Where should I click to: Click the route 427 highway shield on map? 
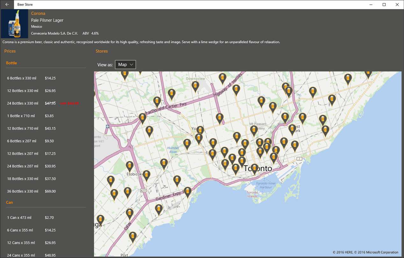coord(143,190)
